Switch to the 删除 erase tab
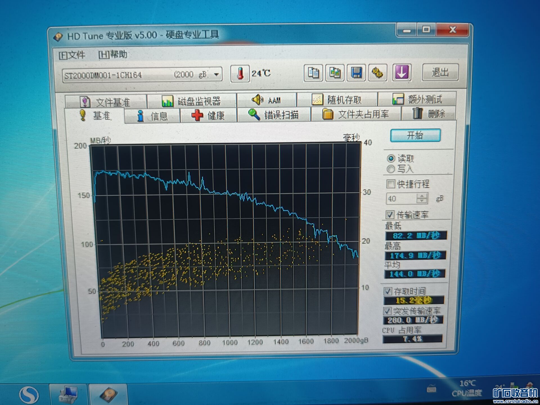540x405 pixels. pos(429,113)
